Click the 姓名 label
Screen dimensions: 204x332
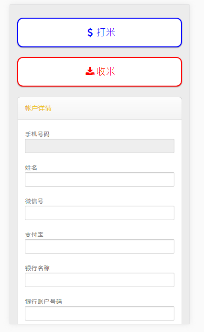[x=31, y=168]
